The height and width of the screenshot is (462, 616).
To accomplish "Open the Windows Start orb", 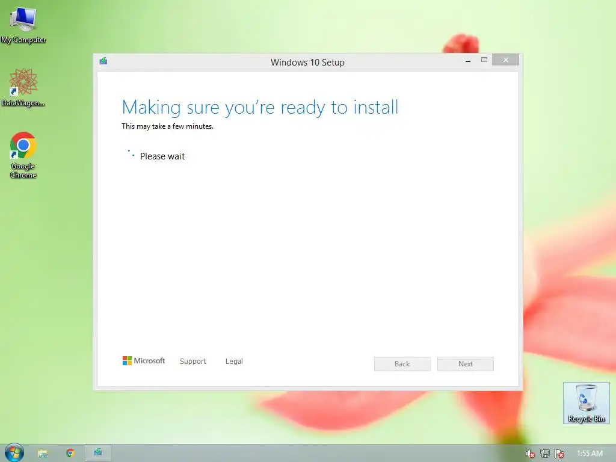I will click(x=14, y=453).
